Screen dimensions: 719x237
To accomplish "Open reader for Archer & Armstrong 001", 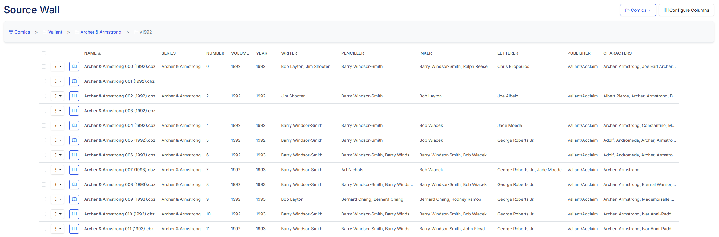I will point(74,81).
